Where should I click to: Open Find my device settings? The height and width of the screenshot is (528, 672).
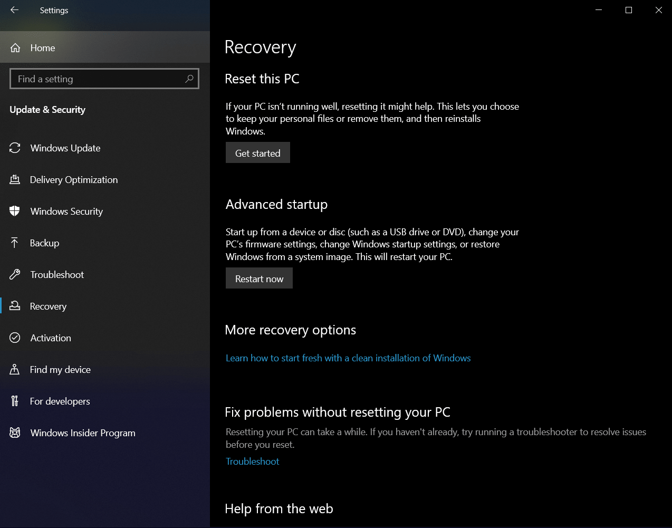105,370
